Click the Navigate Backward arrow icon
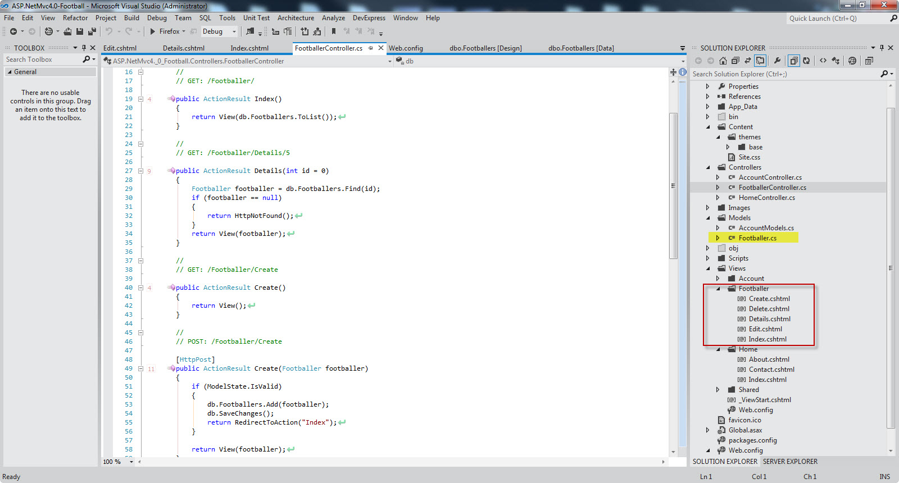899x483 pixels. click(x=13, y=31)
